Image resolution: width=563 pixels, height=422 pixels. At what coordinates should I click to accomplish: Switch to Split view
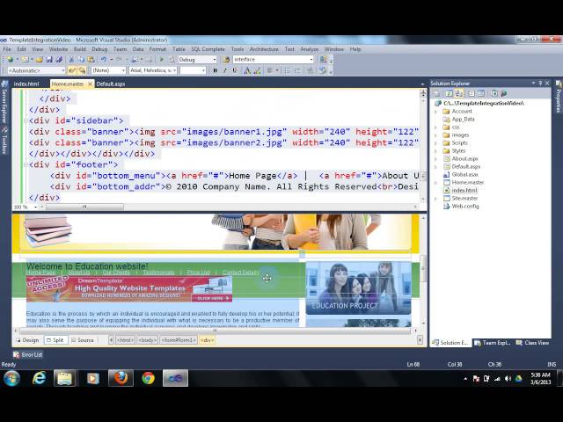click(55, 340)
